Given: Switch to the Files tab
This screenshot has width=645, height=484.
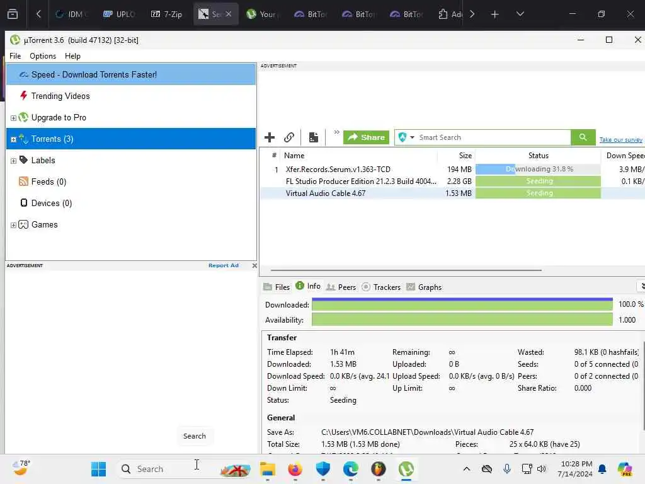Looking at the screenshot, I should coord(277,287).
